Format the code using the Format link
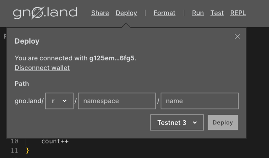269x158 pixels. pos(164,13)
